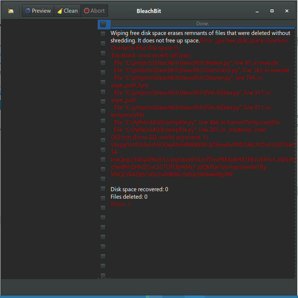Check the checkbox beside the Worker.py traceback line
This screenshot has width=298, height=298.
click(x=103, y=63)
